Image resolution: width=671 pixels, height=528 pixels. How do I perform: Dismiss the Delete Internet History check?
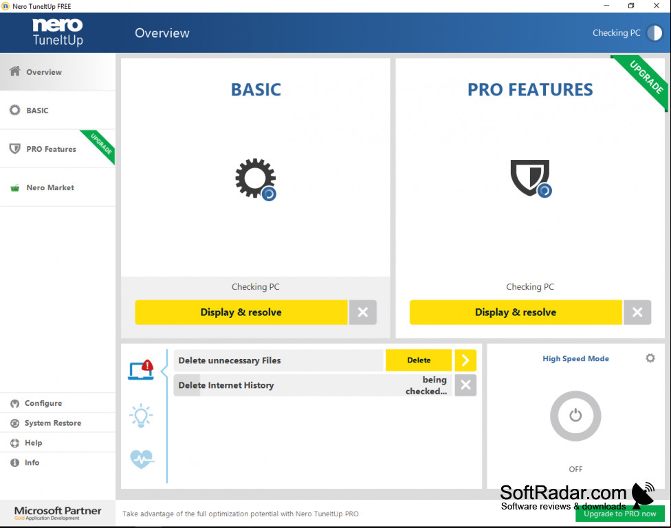click(x=465, y=385)
